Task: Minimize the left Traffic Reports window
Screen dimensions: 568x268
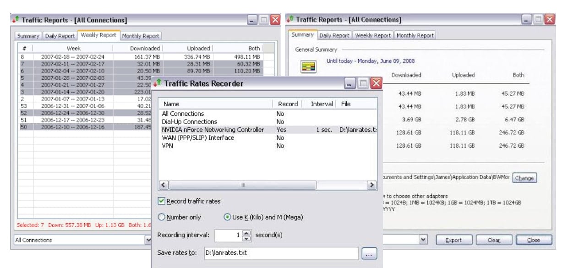Action: coord(252,20)
